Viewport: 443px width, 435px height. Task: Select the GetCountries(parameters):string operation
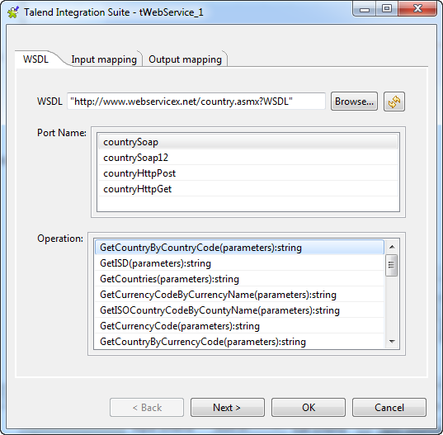point(239,279)
